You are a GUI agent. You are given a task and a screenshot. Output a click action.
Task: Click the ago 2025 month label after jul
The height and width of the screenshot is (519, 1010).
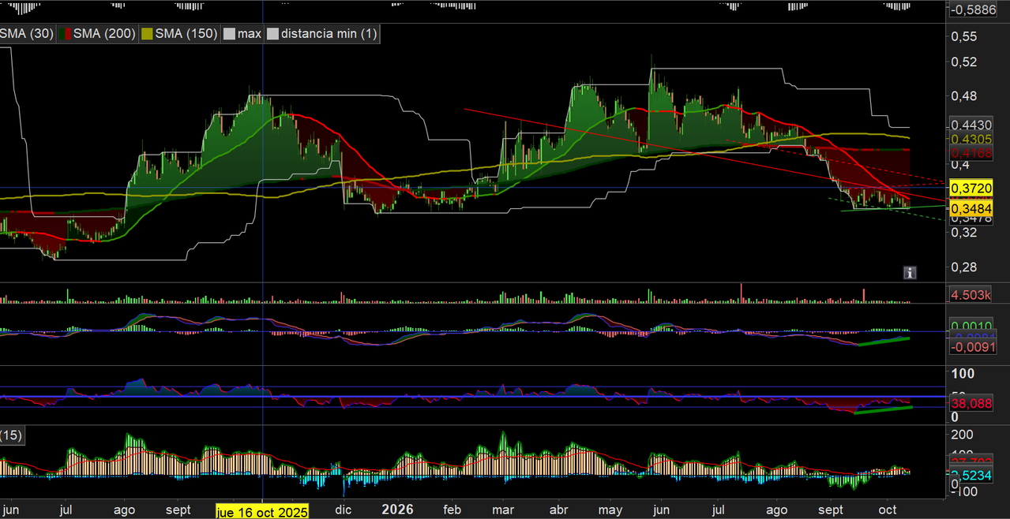tap(124, 509)
